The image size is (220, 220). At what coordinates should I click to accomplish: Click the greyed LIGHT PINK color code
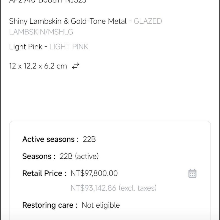coord(69,47)
